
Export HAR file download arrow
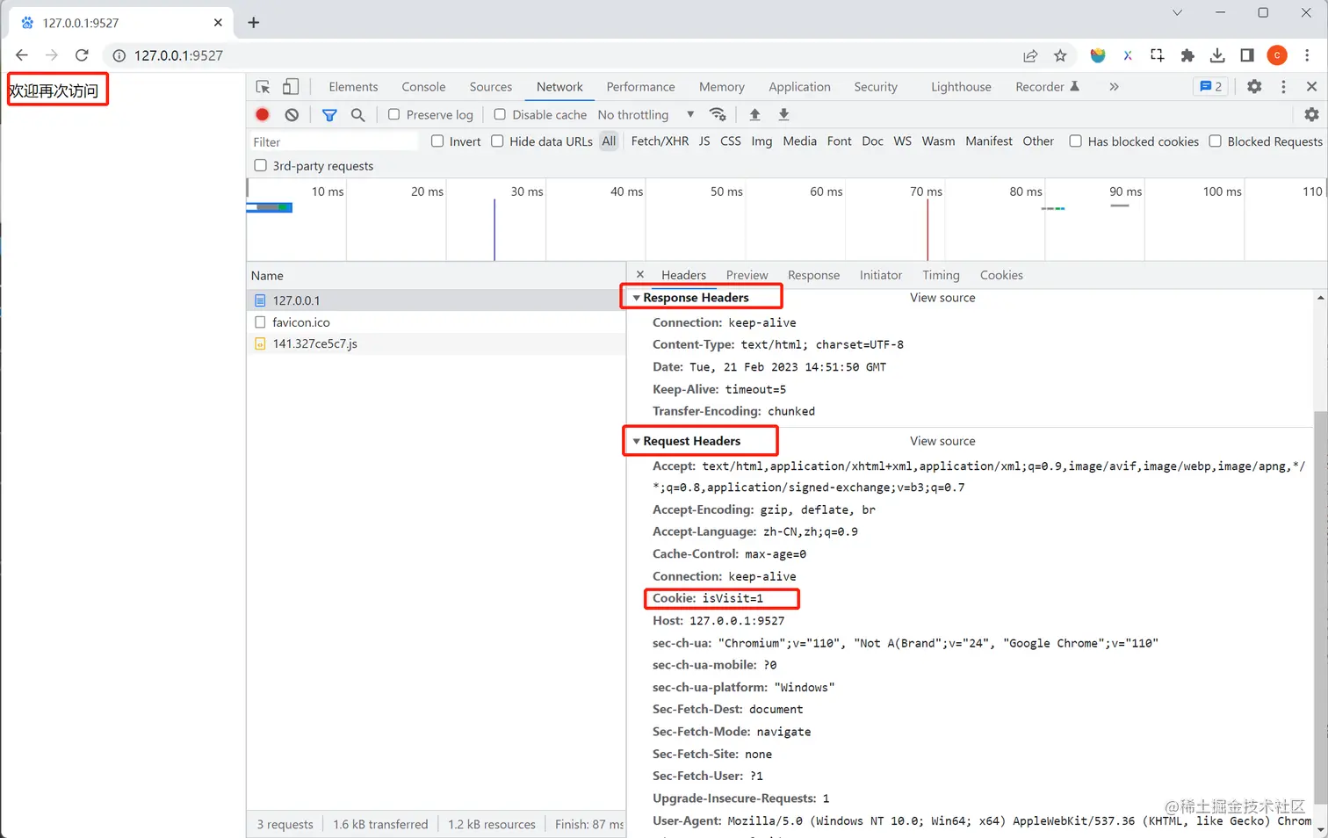783,115
